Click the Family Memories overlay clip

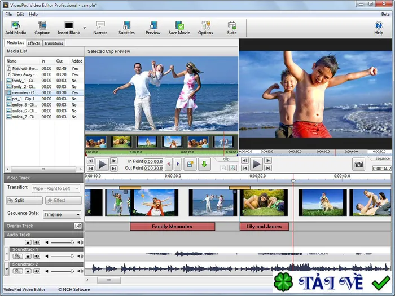172,227
